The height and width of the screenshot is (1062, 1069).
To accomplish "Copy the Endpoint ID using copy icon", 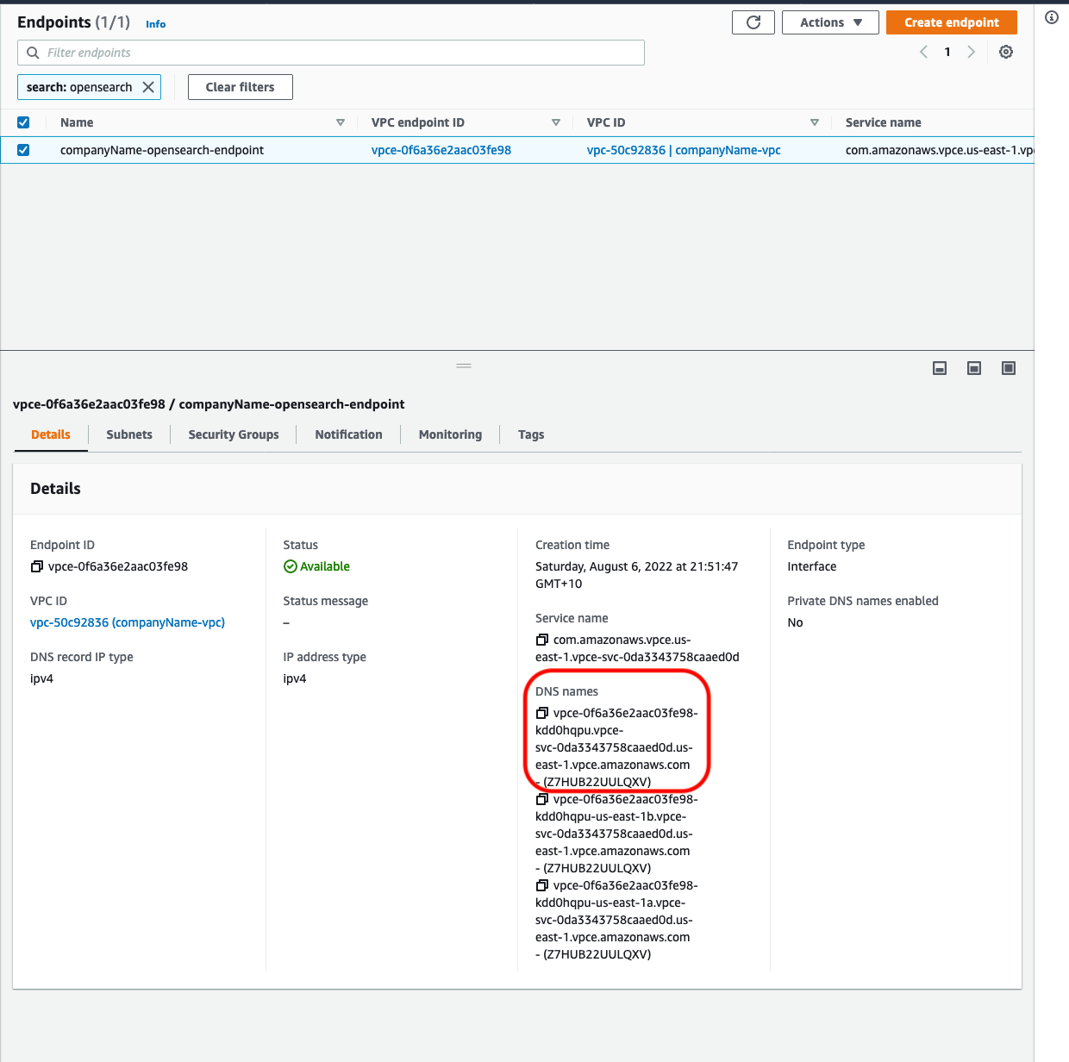I will tap(37, 566).
